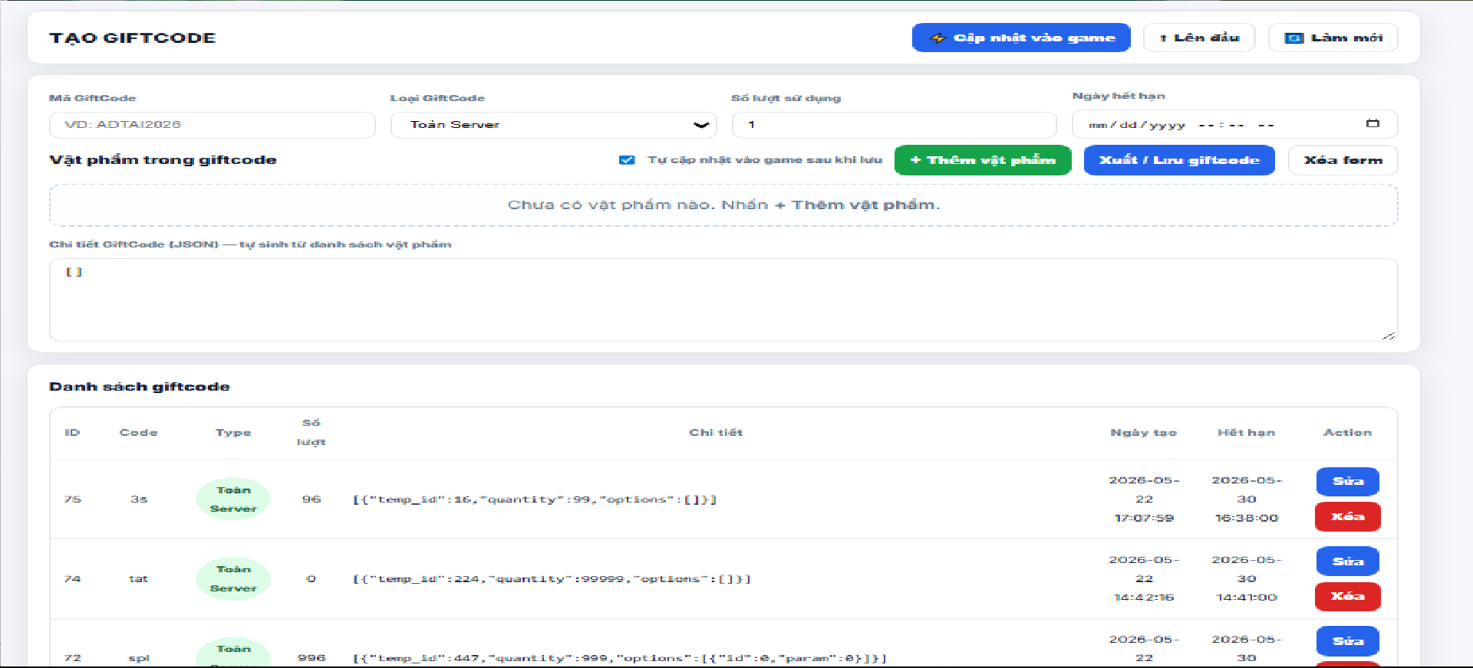The height and width of the screenshot is (668, 1473).
Task: Click the code cell 'spl'
Action: pos(139,658)
